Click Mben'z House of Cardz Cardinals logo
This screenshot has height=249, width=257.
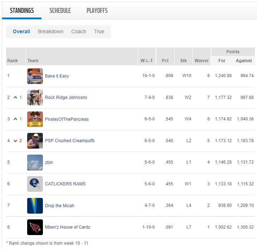pyautogui.click(x=35, y=227)
